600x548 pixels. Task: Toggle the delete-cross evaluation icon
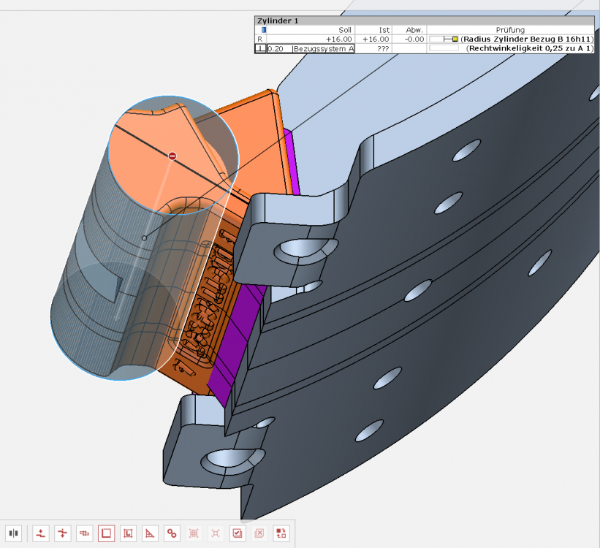point(258,533)
